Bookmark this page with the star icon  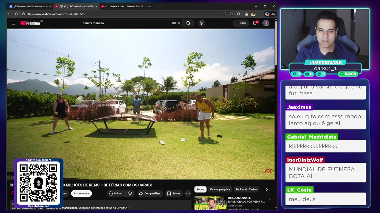pyautogui.click(x=232, y=14)
